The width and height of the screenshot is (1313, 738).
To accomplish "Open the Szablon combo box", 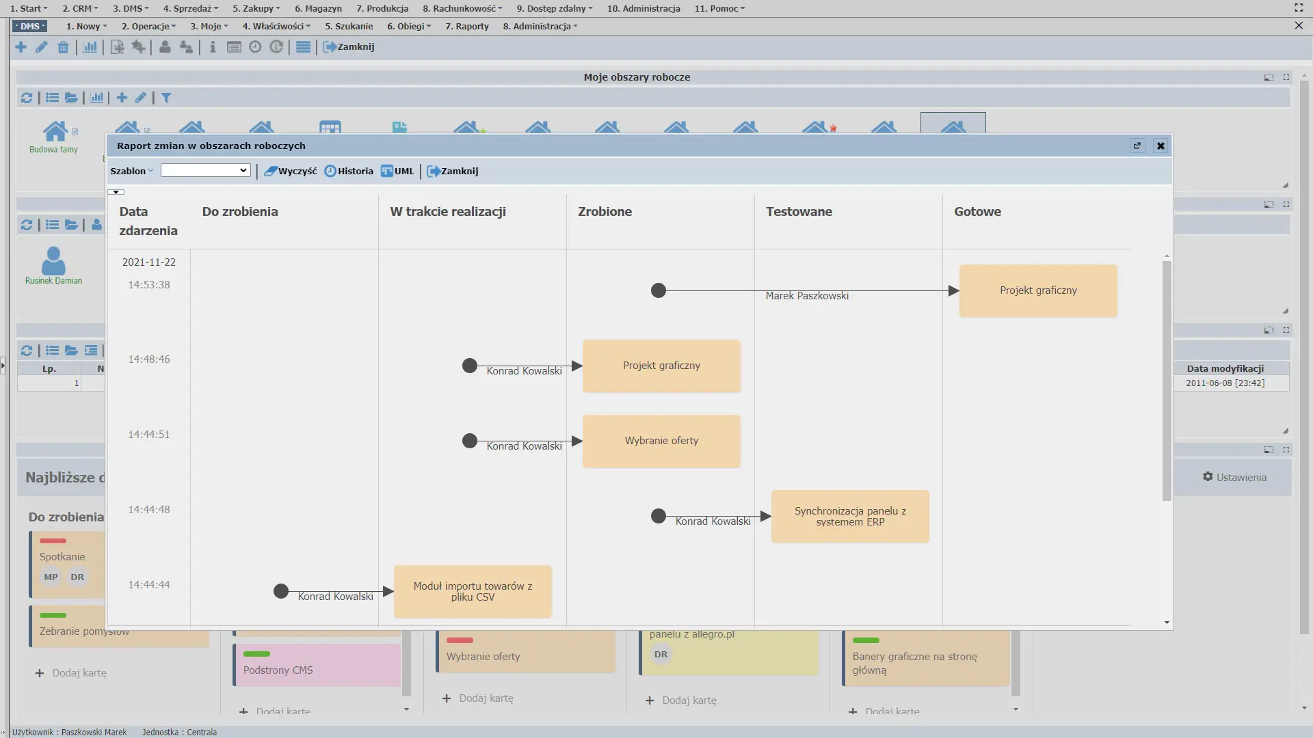I will pyautogui.click(x=205, y=171).
